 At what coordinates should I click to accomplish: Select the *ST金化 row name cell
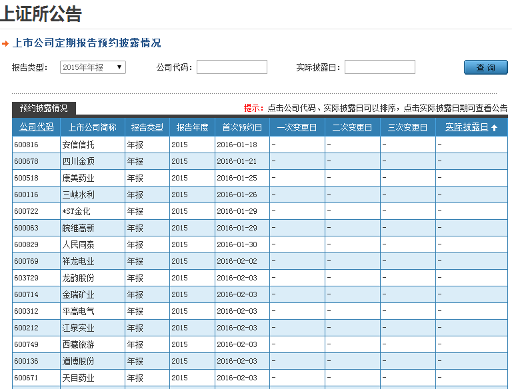tap(76, 211)
